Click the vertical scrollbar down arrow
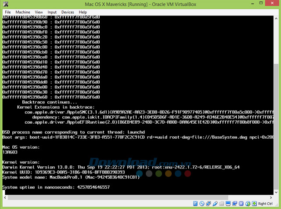This screenshot has height=209, width=281. point(276,192)
